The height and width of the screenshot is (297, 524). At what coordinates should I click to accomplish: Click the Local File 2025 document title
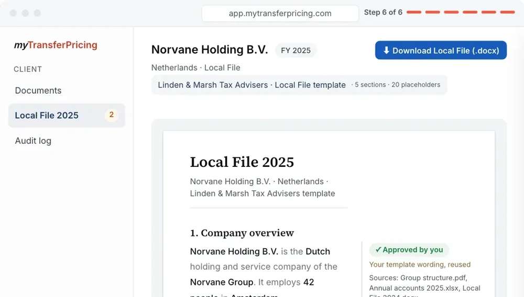pos(242,162)
